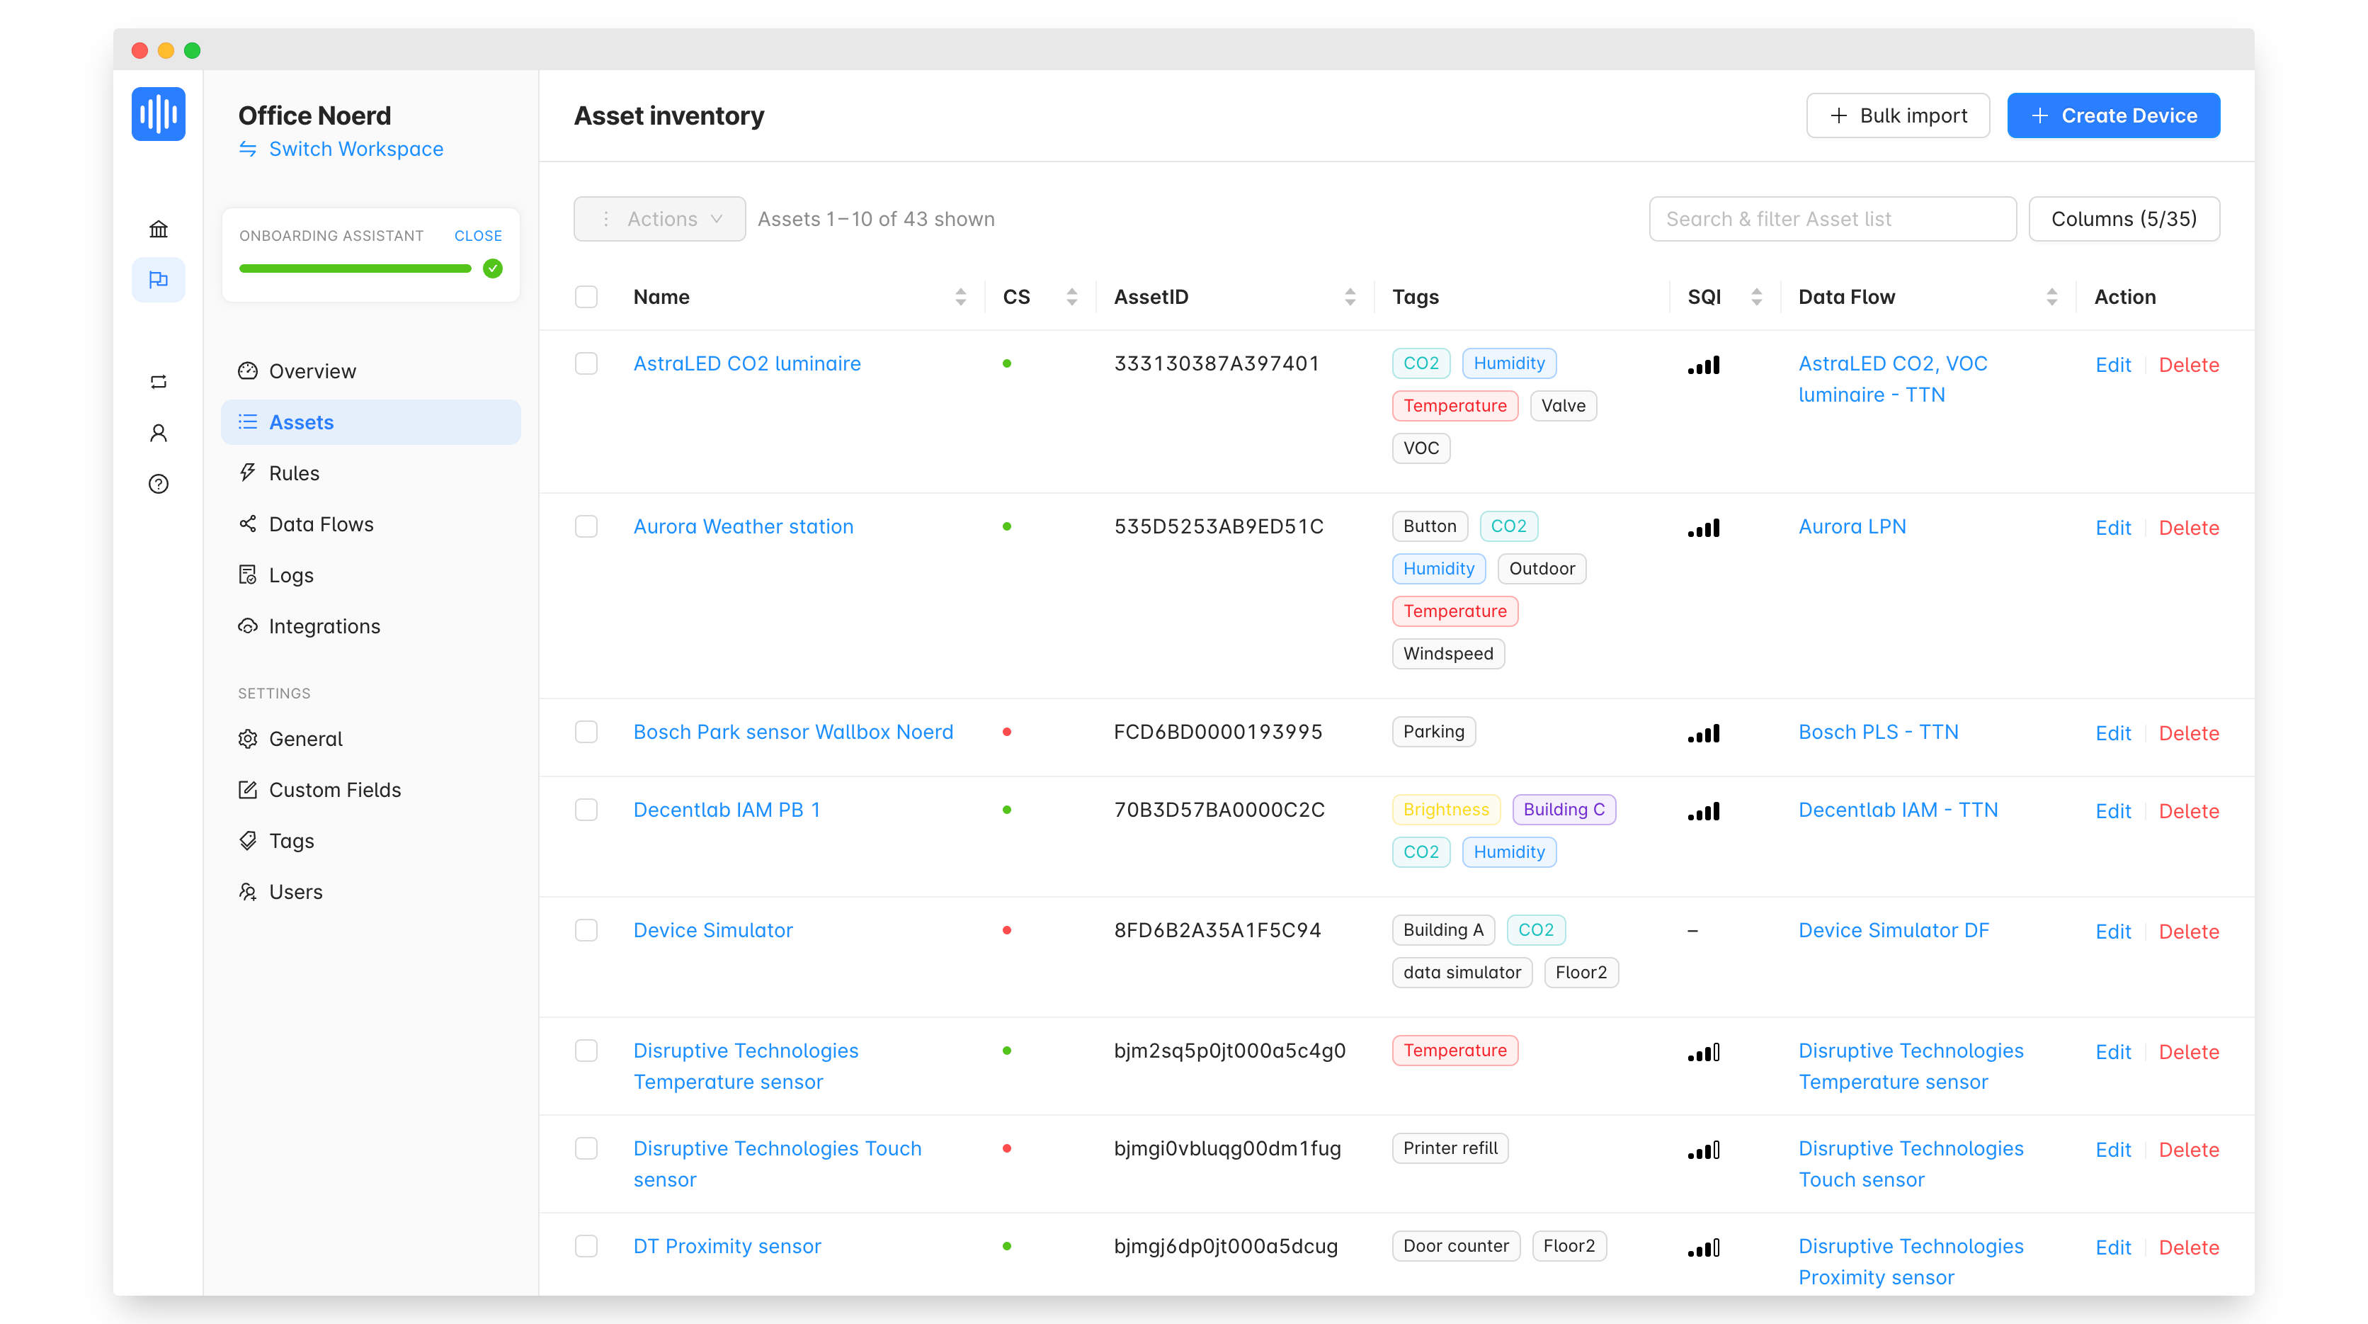Click the purple Building C tag
The height and width of the screenshot is (1324, 2368).
1564,809
